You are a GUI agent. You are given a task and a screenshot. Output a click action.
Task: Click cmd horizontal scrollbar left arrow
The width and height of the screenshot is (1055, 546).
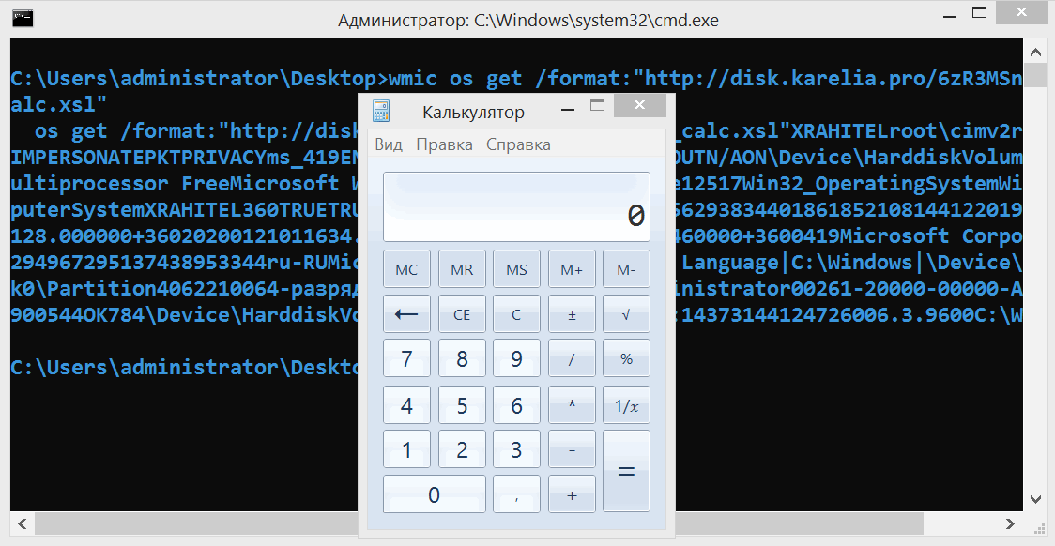23,523
